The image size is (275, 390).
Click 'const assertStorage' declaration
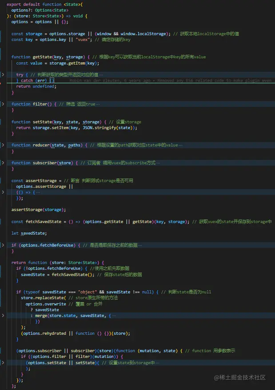(x=34, y=181)
